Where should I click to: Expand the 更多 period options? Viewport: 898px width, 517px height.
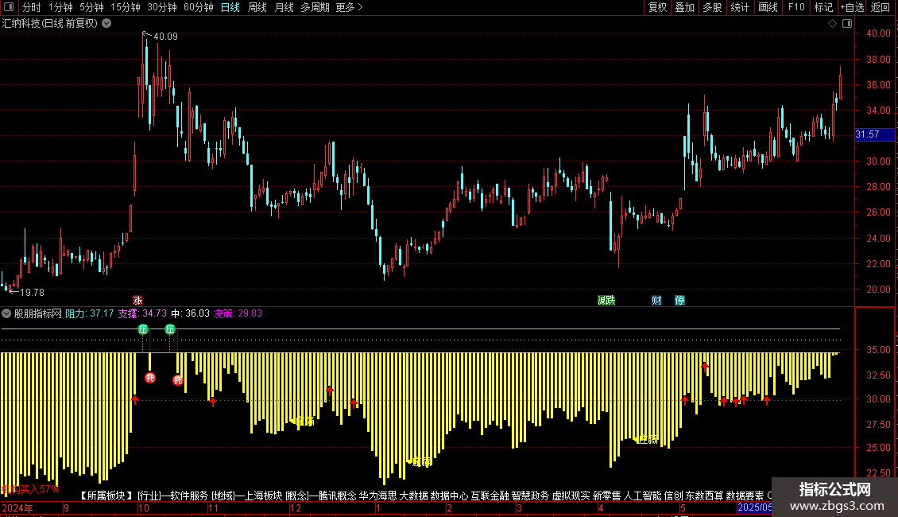(349, 7)
